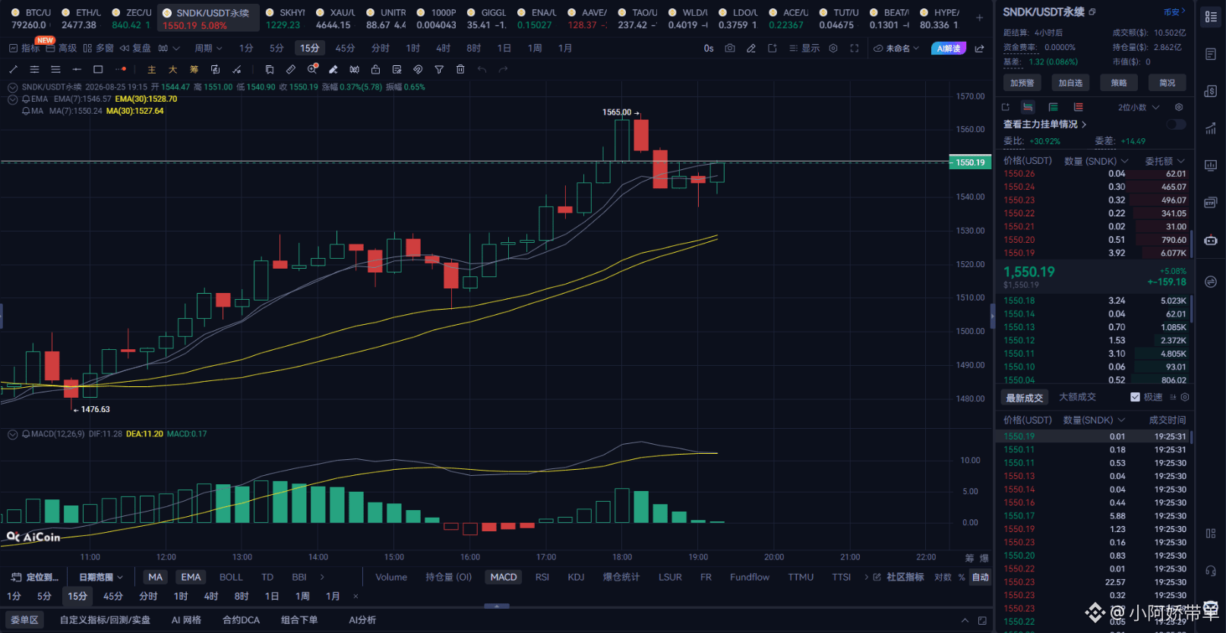Take a chart screenshot with camera icon
Image resolution: width=1226 pixels, height=633 pixels.
click(x=730, y=48)
